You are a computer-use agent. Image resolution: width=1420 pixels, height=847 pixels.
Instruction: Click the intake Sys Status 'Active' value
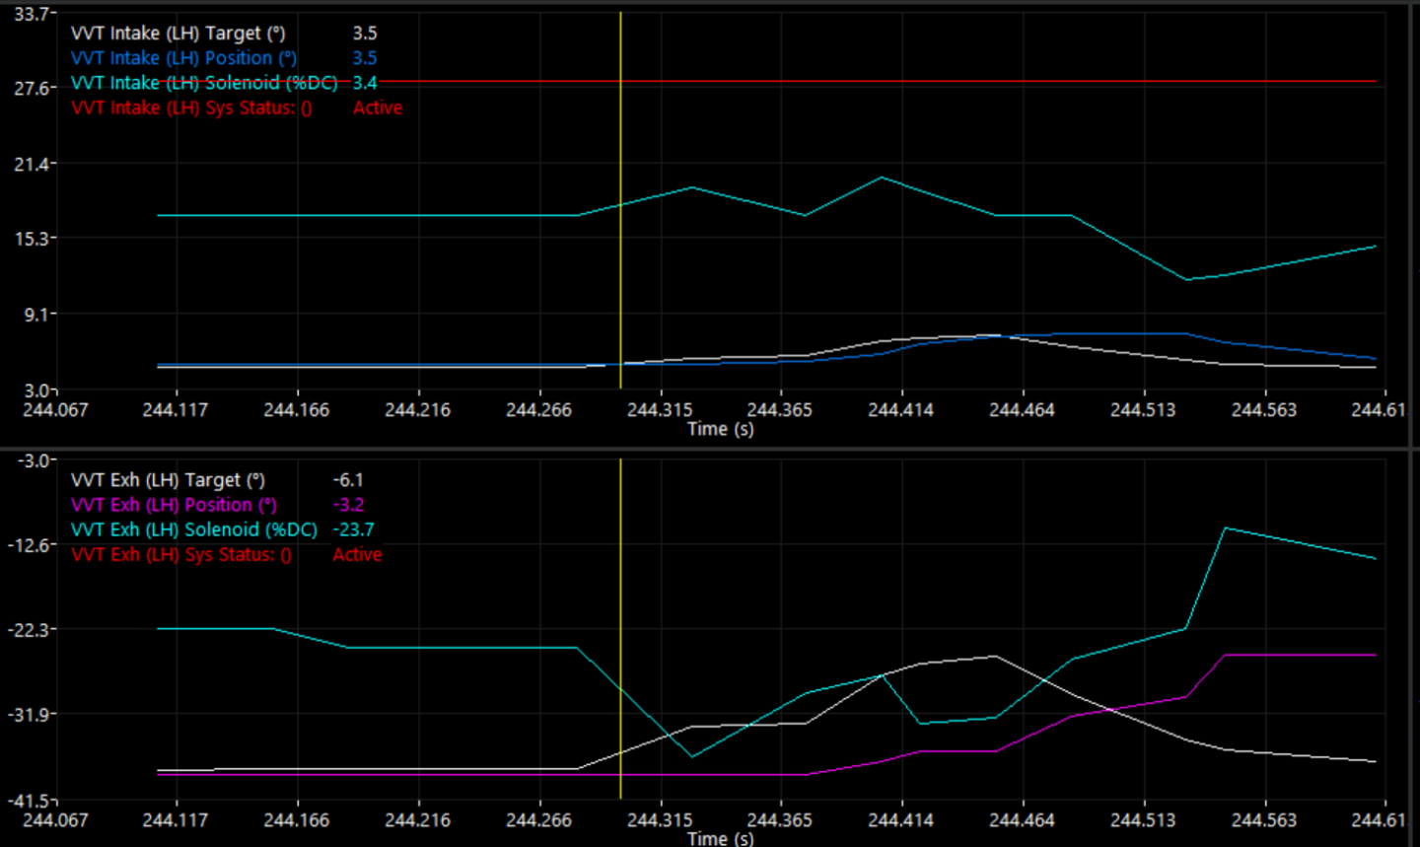[377, 107]
